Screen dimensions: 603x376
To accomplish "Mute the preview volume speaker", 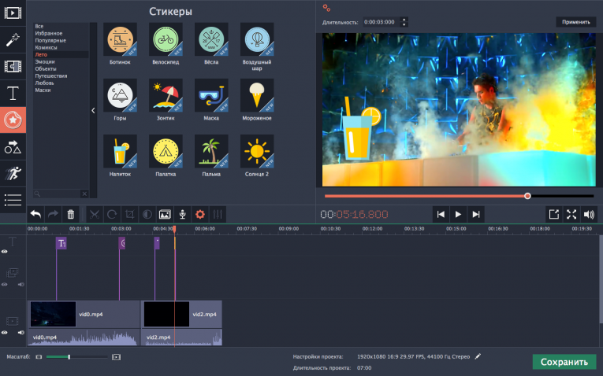I will pos(589,214).
